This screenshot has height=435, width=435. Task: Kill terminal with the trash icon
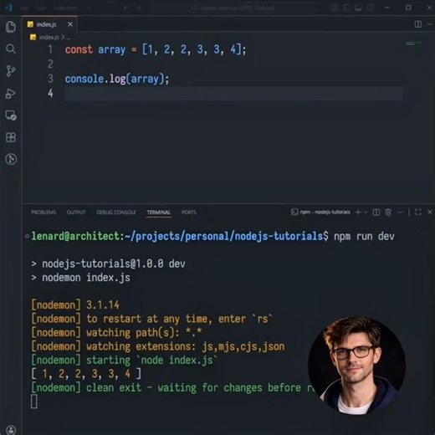[x=388, y=212]
